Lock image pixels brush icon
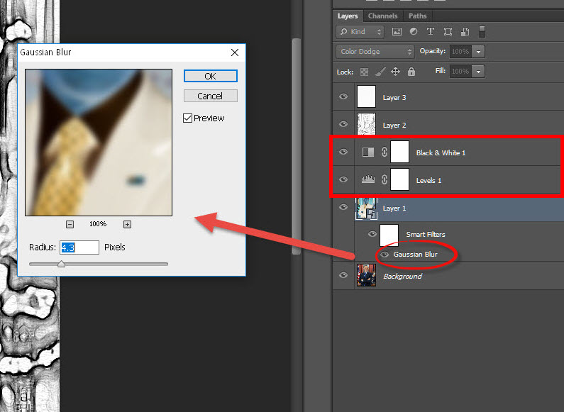 380,72
